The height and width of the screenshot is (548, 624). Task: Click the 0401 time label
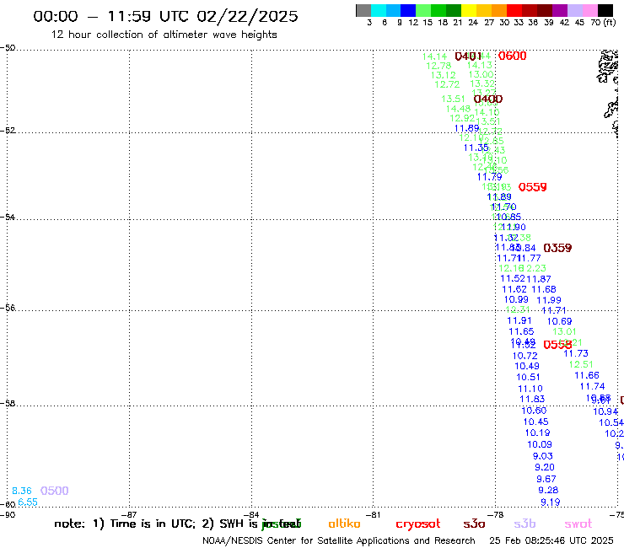(x=468, y=56)
